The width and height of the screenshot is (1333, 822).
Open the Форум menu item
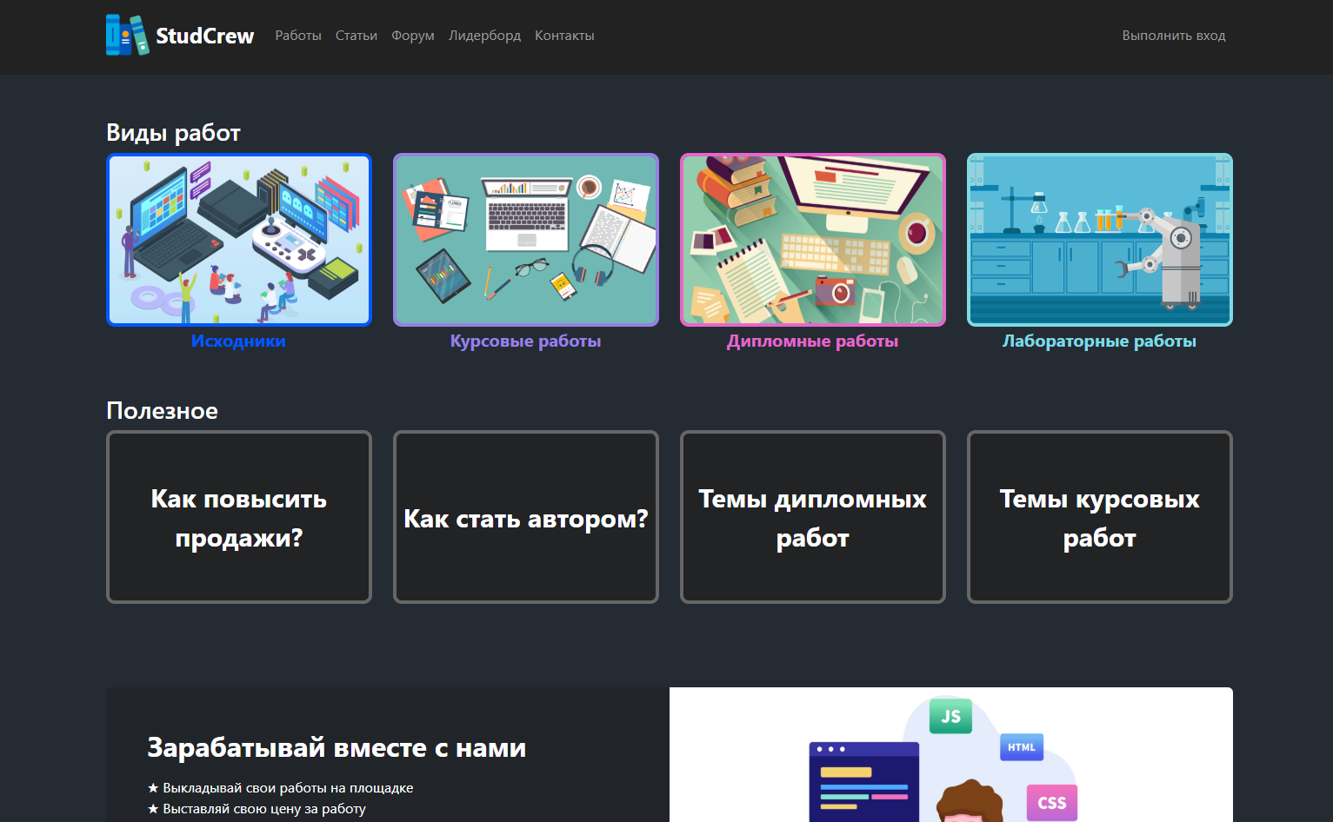413,36
